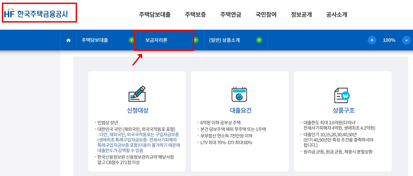The width and height of the screenshot is (413, 176).
Task: Expand the (일반) 상품소개 dropdown arrow
Action: [x=259, y=40]
